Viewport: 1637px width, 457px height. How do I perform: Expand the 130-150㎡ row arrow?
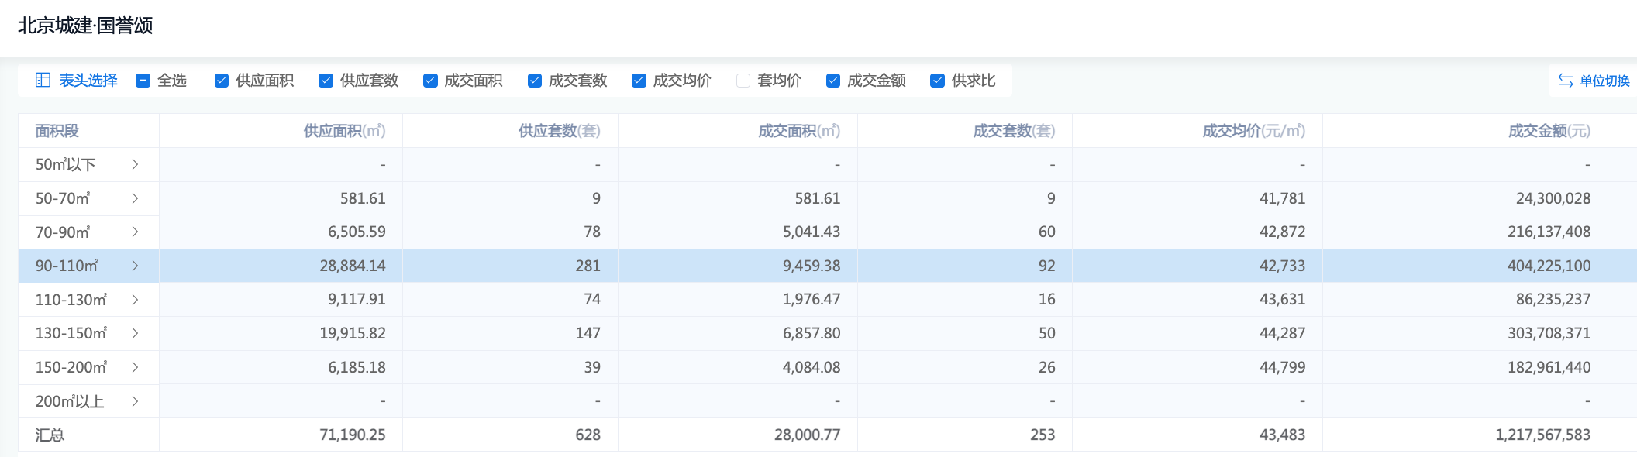click(135, 333)
